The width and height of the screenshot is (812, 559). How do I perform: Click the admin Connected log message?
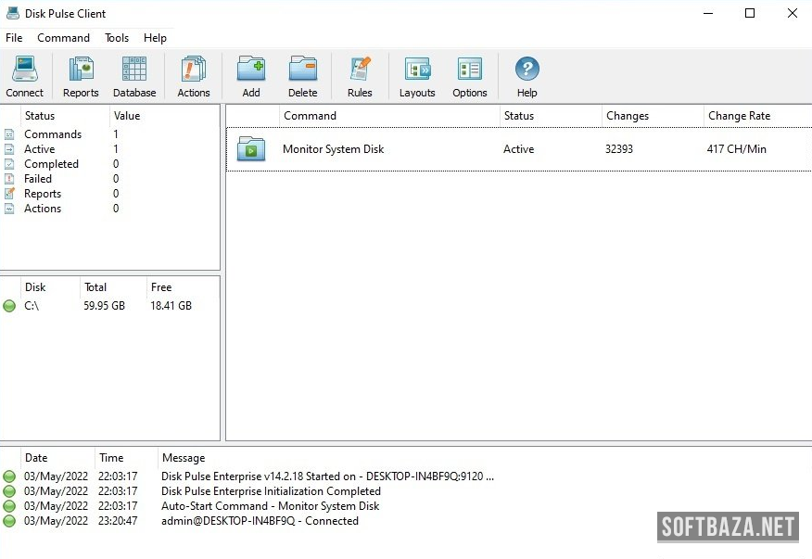pos(260,521)
